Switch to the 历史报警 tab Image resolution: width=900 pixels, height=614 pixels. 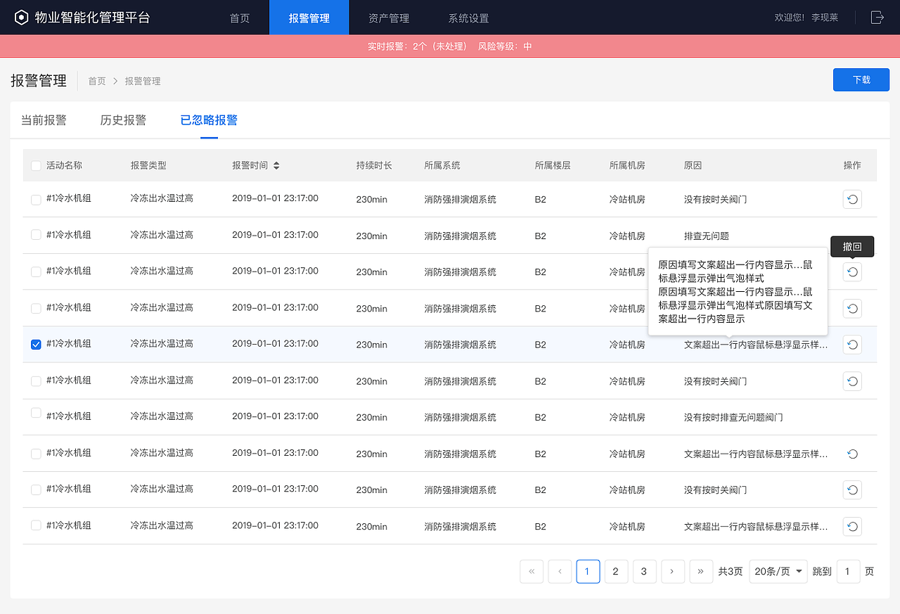[x=123, y=120]
